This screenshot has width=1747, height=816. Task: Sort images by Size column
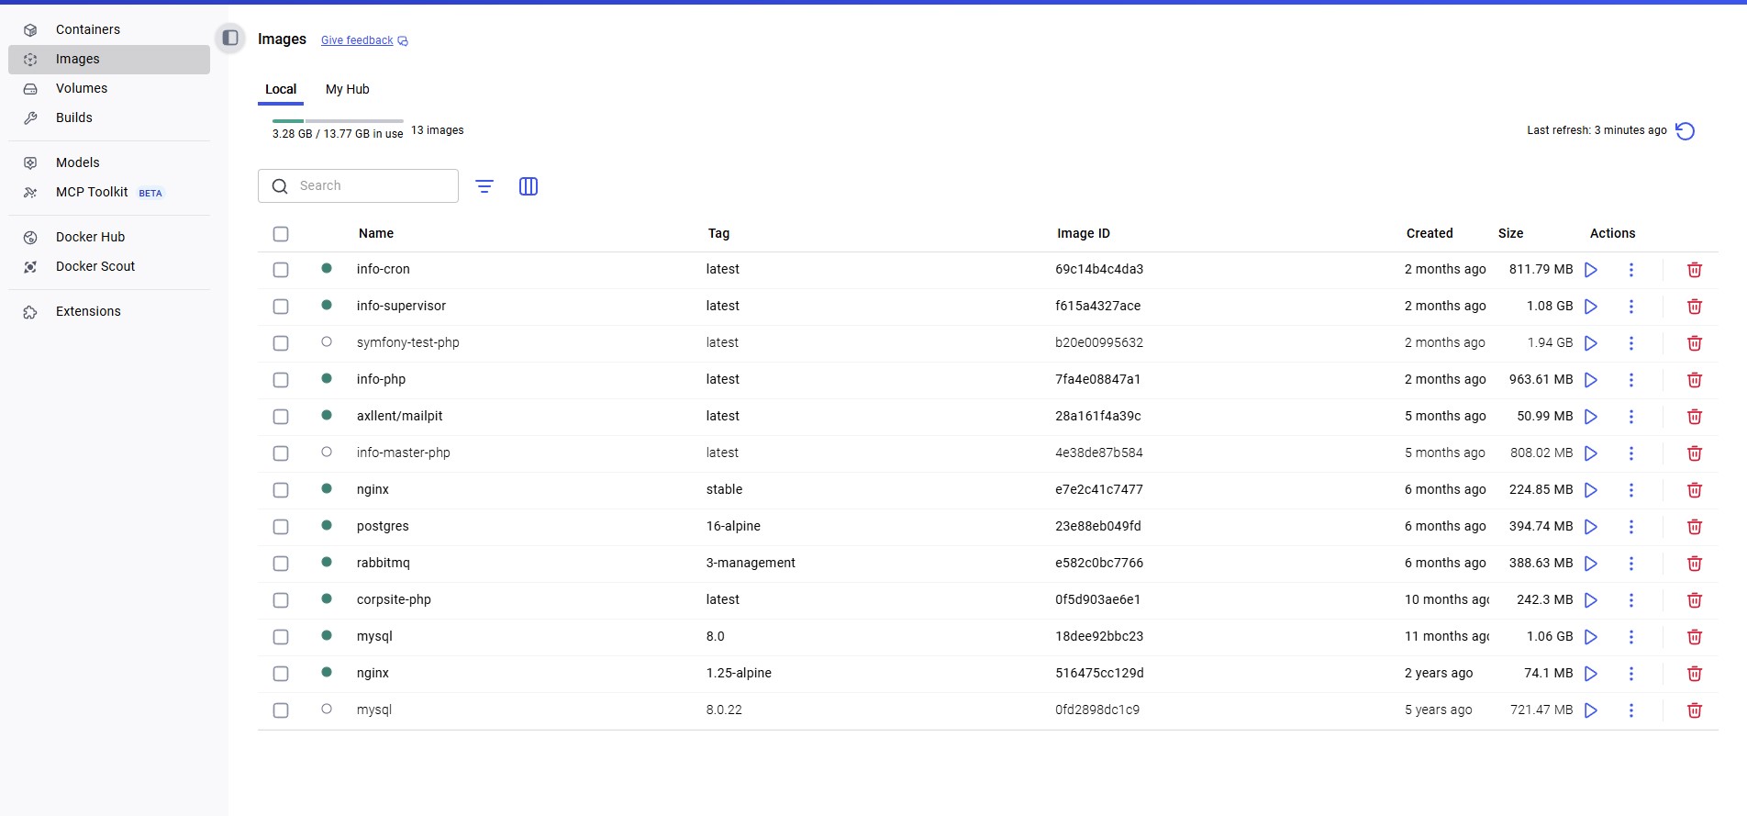coord(1510,233)
